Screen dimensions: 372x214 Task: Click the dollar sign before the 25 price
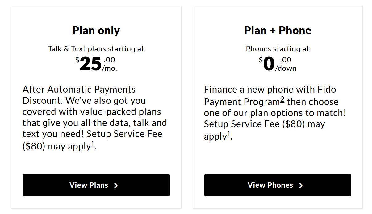[77, 60]
